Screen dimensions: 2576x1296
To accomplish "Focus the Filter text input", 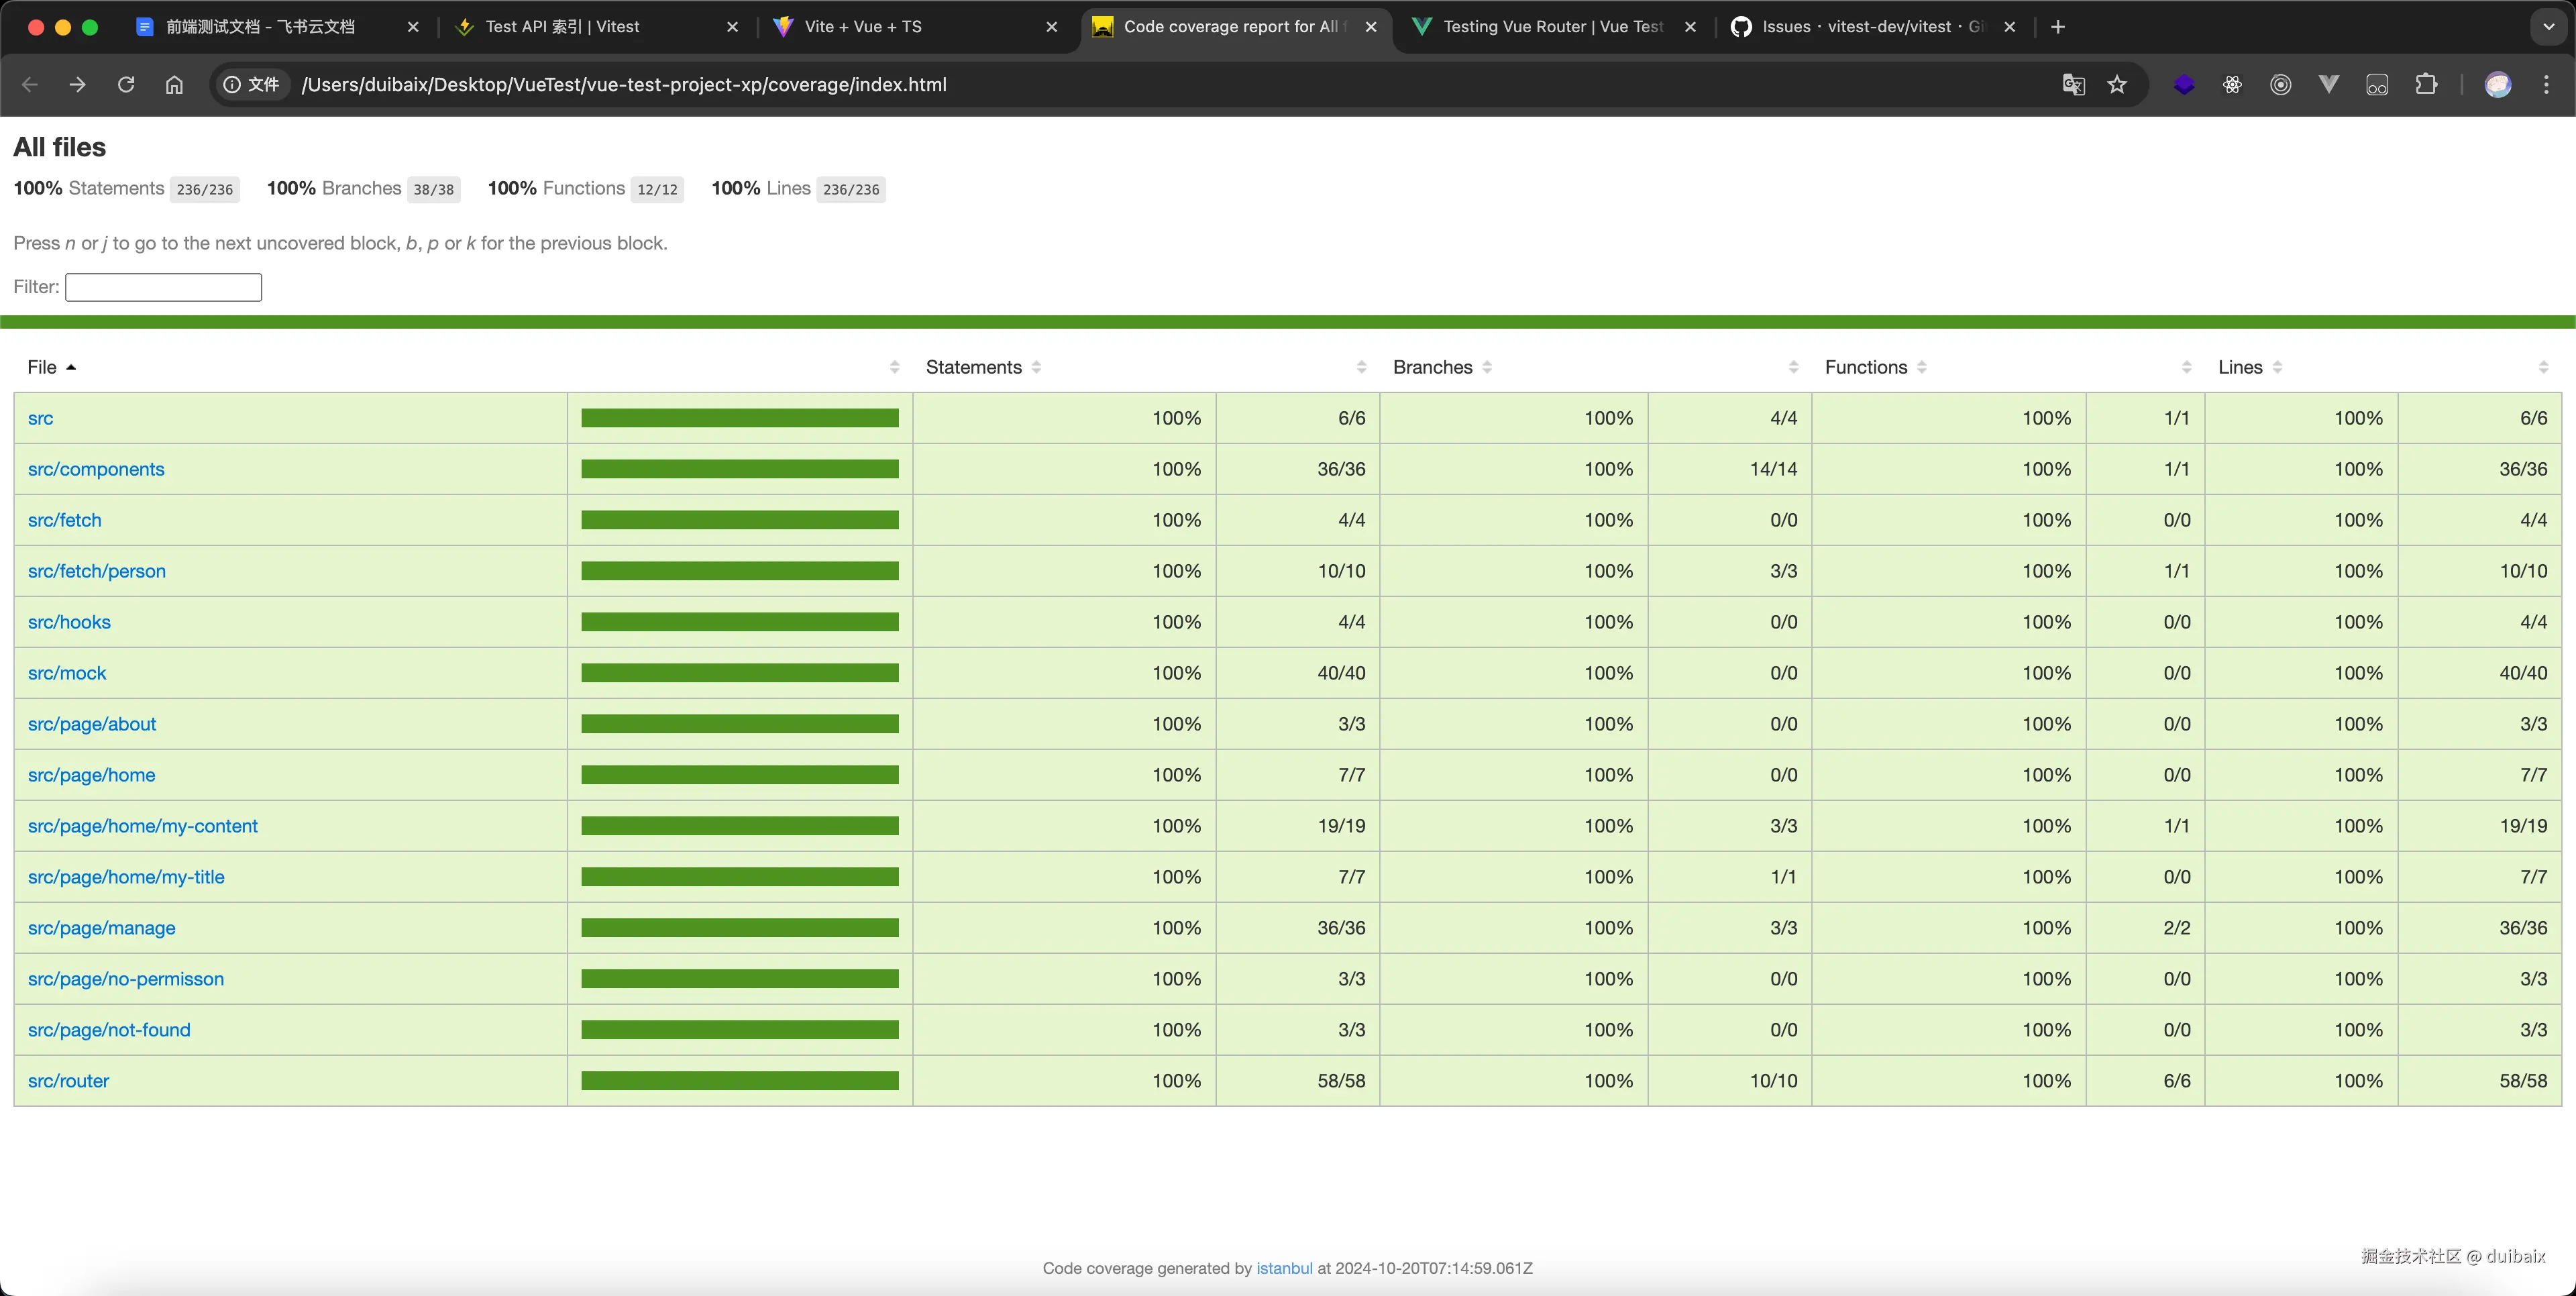I will point(163,287).
